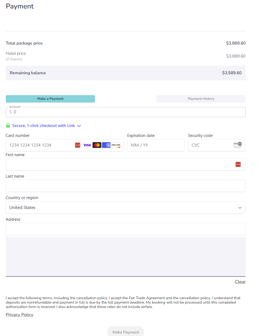277x336 pixels.
Task: Click inside the signature pad area
Action: (x=126, y=256)
